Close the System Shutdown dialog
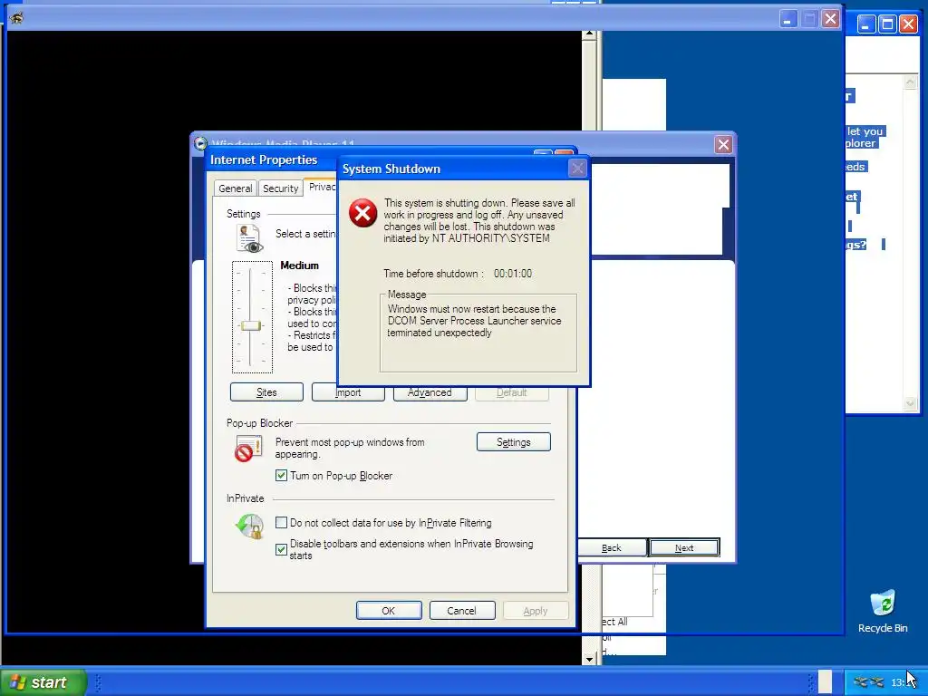 point(577,169)
